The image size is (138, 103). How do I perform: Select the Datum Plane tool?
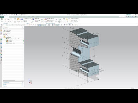pos(15,20)
